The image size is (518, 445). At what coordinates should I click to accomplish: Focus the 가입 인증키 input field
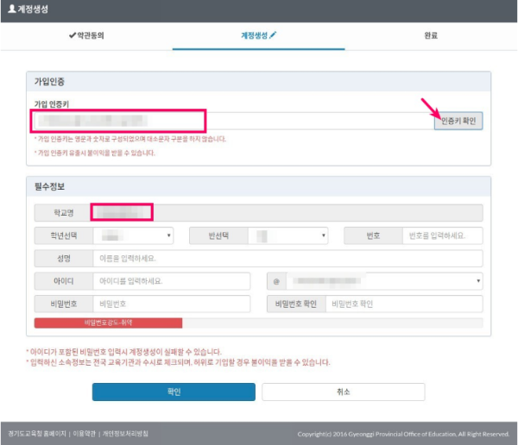pyautogui.click(x=231, y=122)
